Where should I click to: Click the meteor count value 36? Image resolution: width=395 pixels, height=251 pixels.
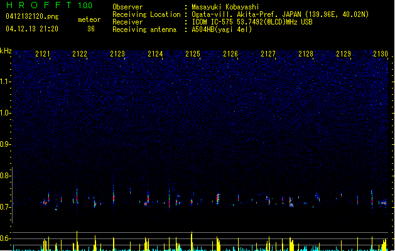point(91,29)
